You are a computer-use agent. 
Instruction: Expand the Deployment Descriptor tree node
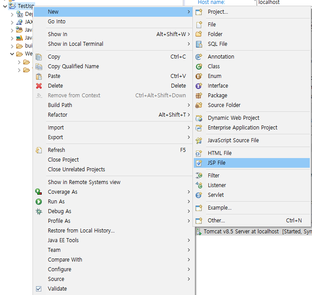(12, 15)
